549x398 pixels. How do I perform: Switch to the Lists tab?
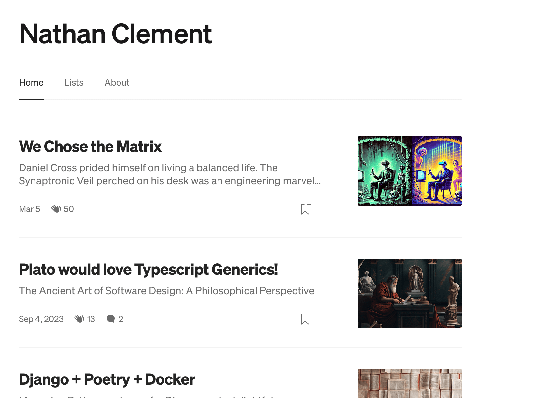[74, 83]
